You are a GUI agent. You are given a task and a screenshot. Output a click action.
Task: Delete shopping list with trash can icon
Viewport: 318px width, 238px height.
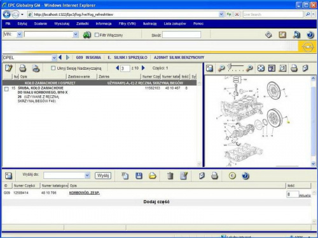(170, 176)
